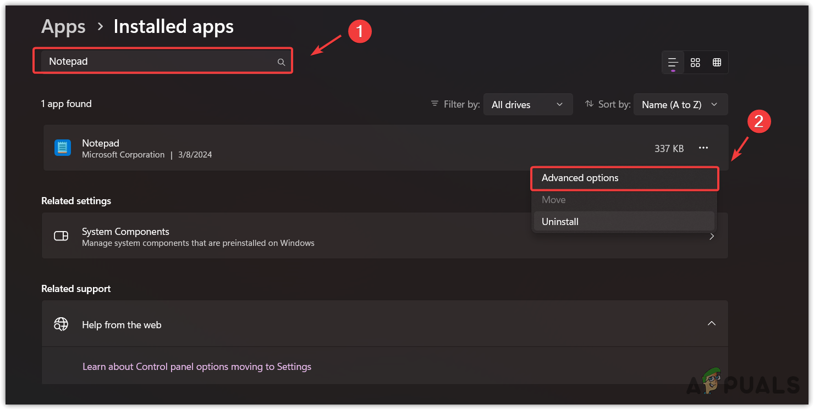Switch to grid view layout
The height and width of the screenshot is (410, 814).
(x=695, y=63)
